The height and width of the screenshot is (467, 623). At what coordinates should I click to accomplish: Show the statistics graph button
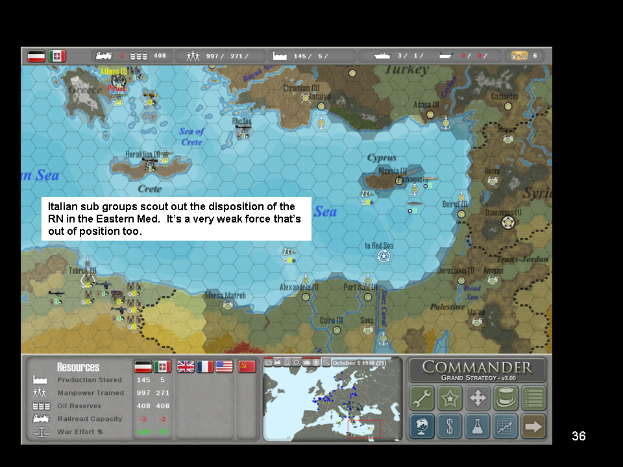506,426
